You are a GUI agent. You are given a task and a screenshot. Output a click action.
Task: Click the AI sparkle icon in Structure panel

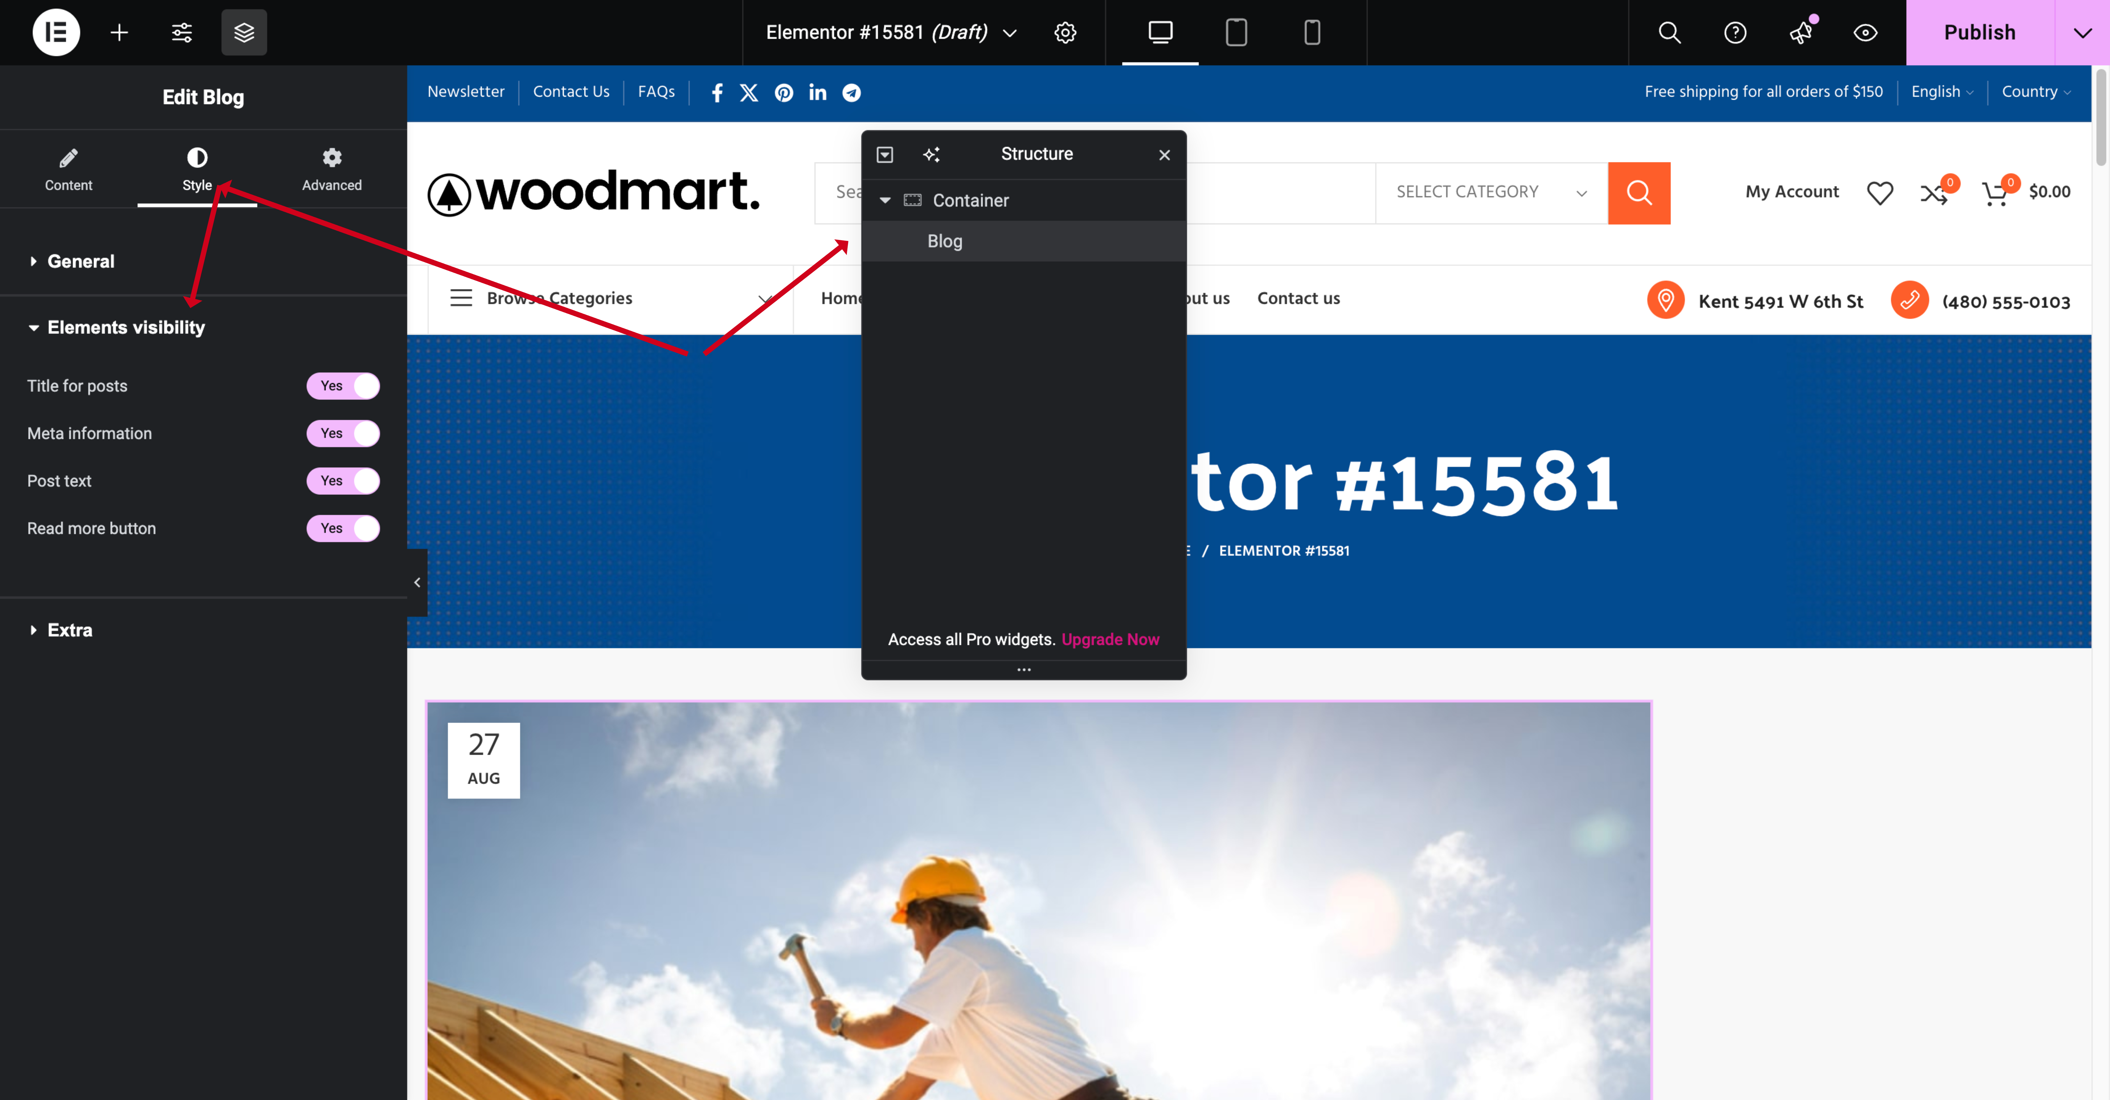coord(931,155)
